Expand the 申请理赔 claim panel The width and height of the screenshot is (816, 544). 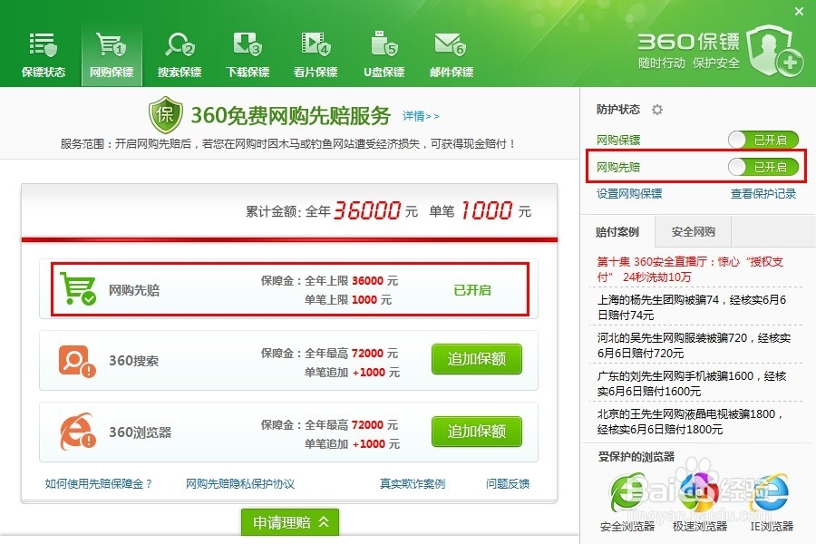(x=290, y=522)
